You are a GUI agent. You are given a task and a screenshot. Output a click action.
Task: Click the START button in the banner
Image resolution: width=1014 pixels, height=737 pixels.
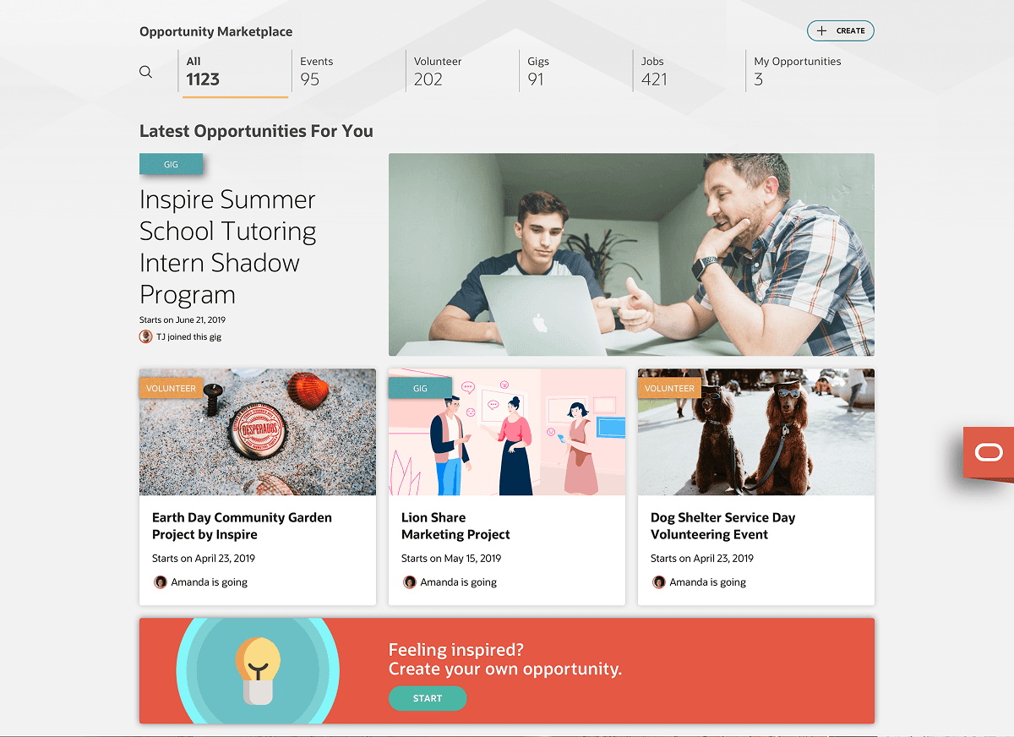(x=428, y=699)
